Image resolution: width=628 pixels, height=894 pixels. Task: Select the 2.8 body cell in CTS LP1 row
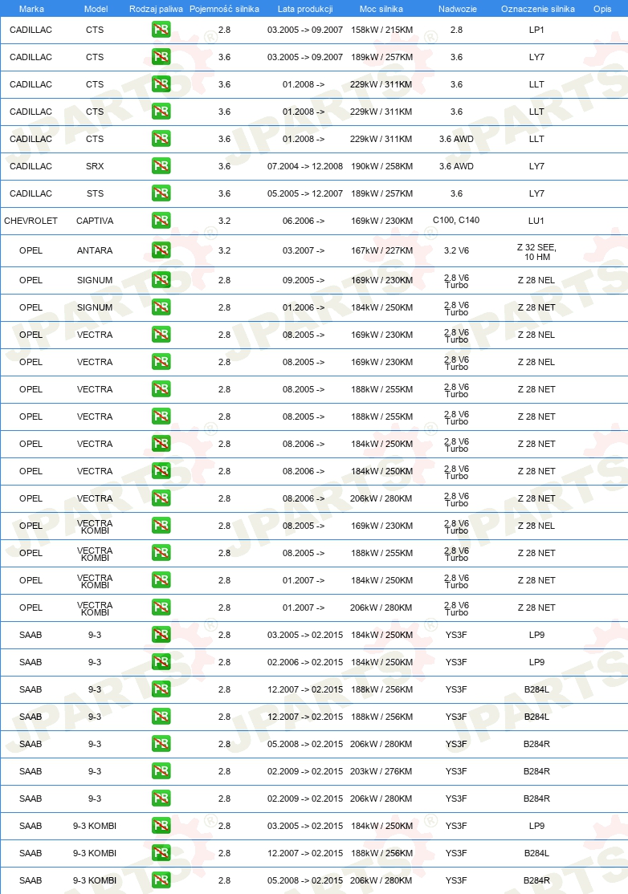pos(456,30)
